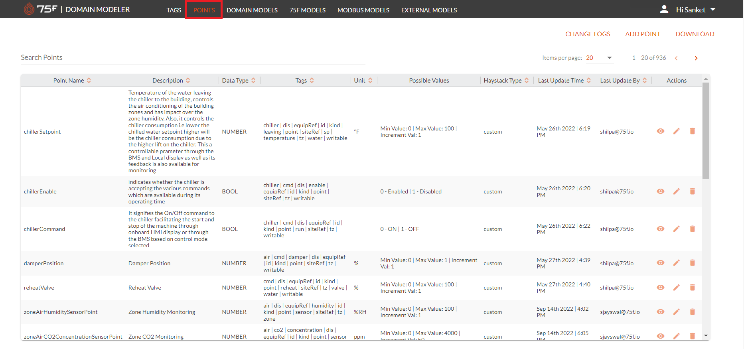
Task: Edit the reheatValve point
Action: pos(677,288)
